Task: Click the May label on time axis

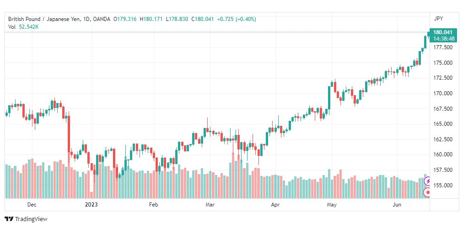Action: (332, 205)
